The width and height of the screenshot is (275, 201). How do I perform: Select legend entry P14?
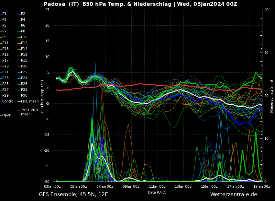(x=22, y=49)
